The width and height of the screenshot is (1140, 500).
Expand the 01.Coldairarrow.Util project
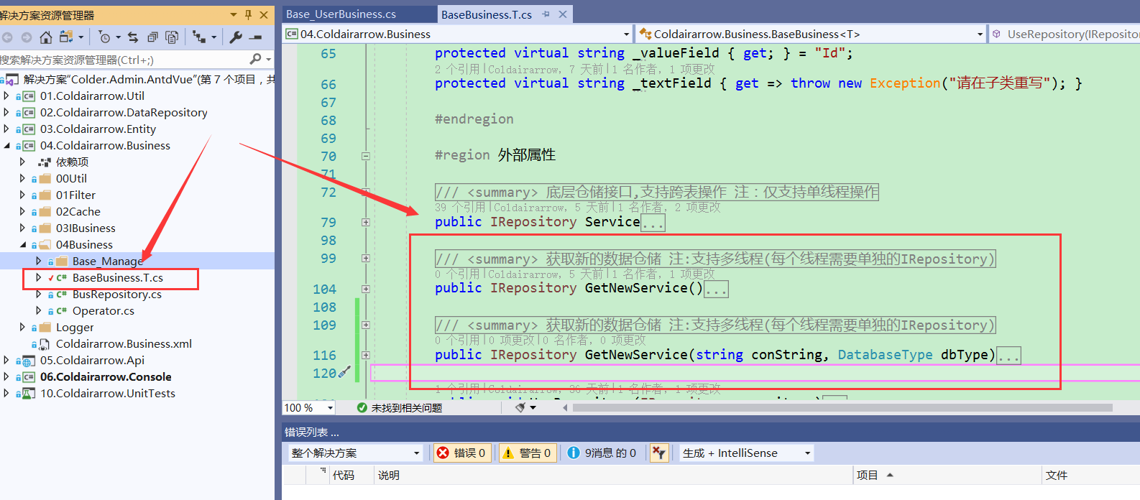(x=6, y=96)
